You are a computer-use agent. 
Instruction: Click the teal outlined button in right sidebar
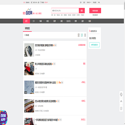pyautogui.click(x=94, y=45)
